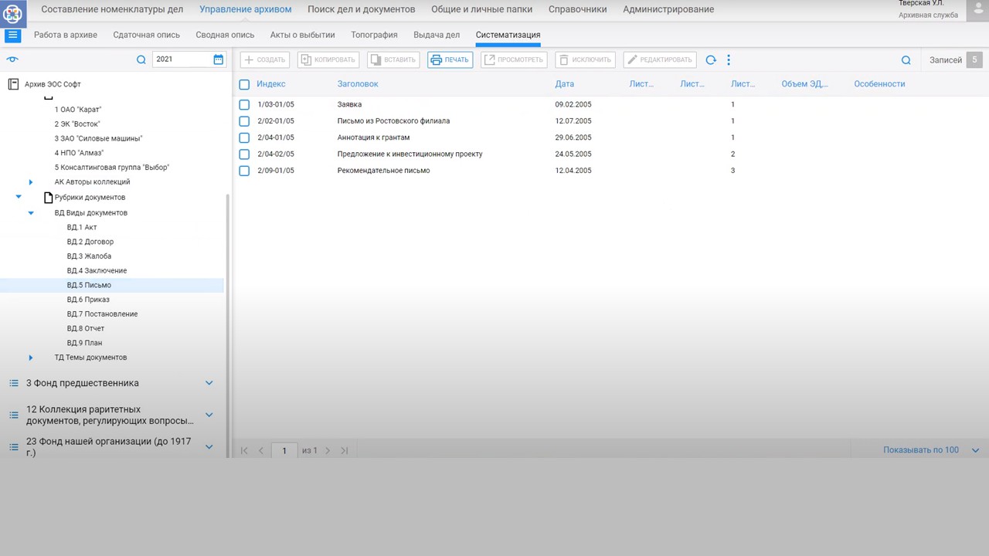
Task: Tick checkbox for Рекомендательное письмо row
Action: pos(244,171)
